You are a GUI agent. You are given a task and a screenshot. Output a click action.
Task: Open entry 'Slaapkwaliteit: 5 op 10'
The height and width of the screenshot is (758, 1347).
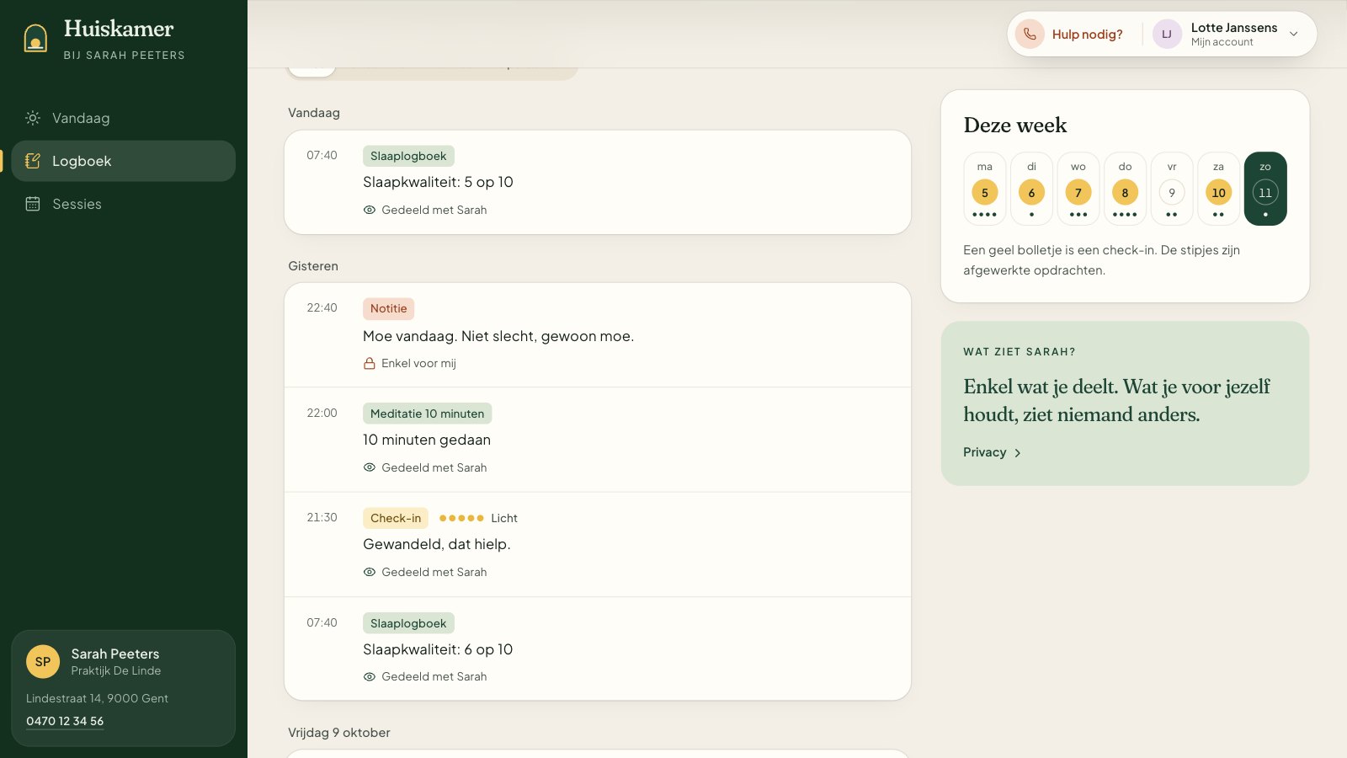pyautogui.click(x=438, y=182)
